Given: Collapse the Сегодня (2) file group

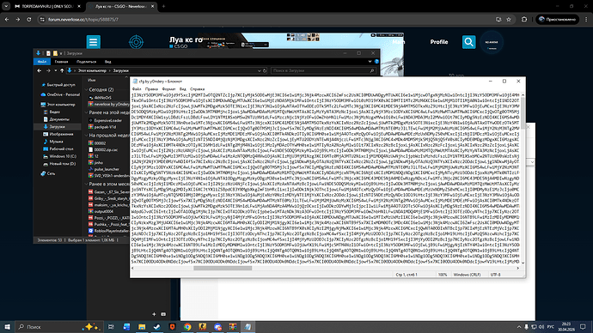Looking at the screenshot, I should coord(87,90).
